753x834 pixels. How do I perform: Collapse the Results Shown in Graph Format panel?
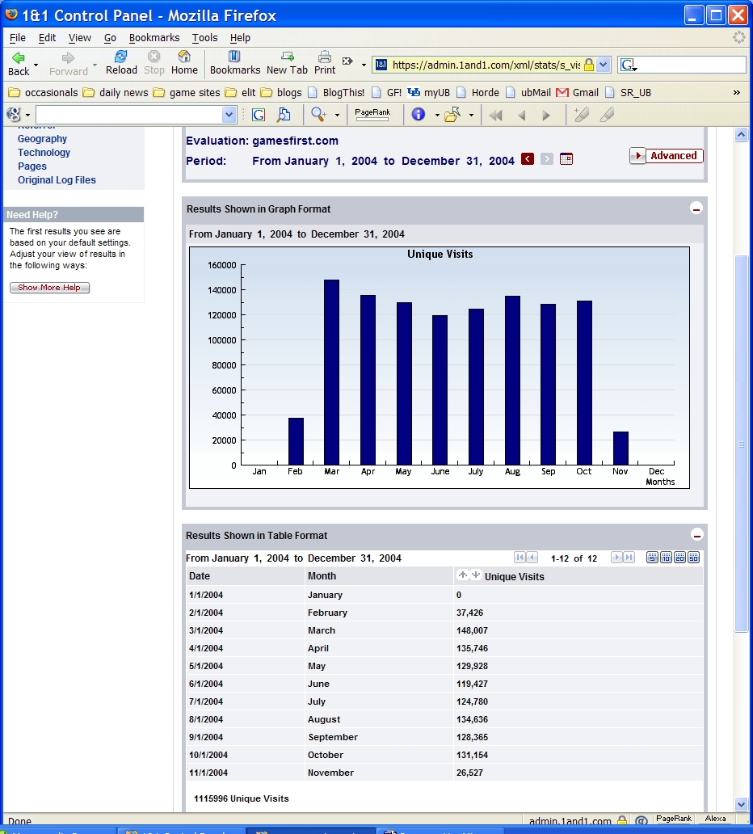(x=696, y=208)
